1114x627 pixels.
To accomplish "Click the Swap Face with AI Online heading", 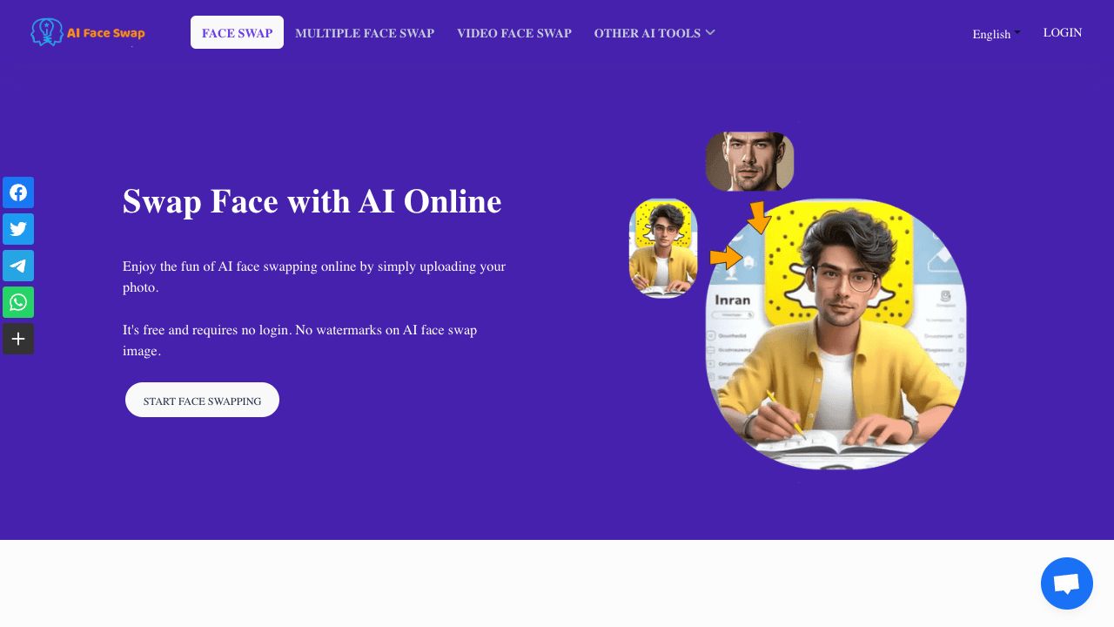I will click(x=312, y=201).
